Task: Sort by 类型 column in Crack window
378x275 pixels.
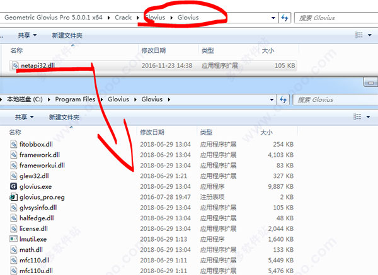Action: (x=208, y=50)
